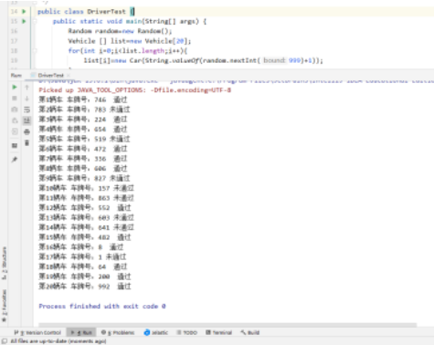This screenshot has height=345, width=434.
Task: Click the output row with plate 519
Action: pyautogui.click(x=84, y=139)
